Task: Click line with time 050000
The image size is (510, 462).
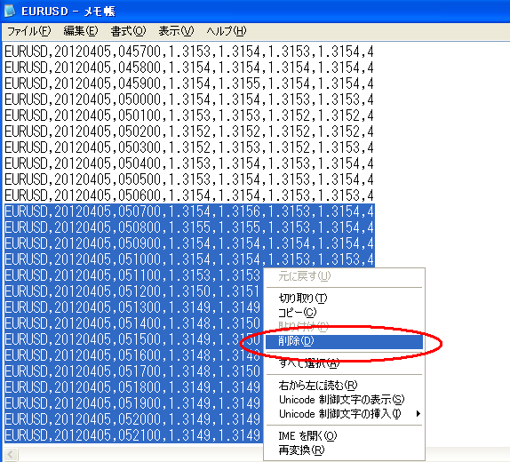Action: pyautogui.click(x=189, y=100)
